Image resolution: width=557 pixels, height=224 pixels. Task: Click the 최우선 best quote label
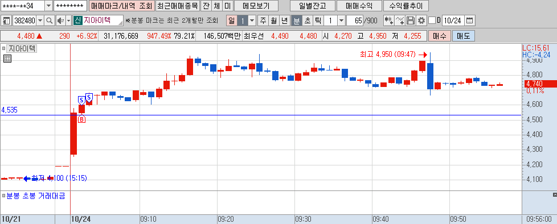point(254,36)
